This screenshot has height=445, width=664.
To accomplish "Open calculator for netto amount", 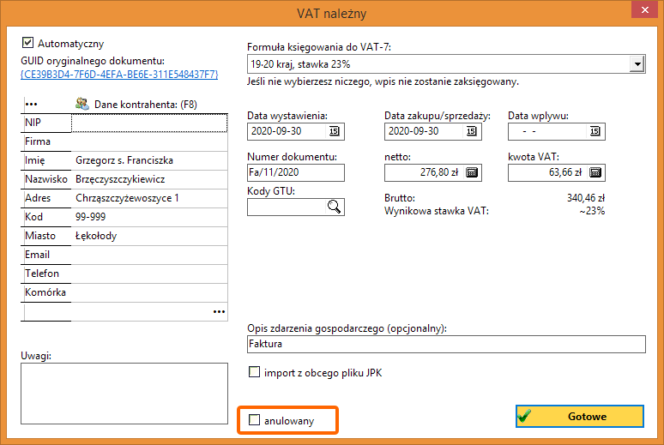I will click(x=472, y=172).
